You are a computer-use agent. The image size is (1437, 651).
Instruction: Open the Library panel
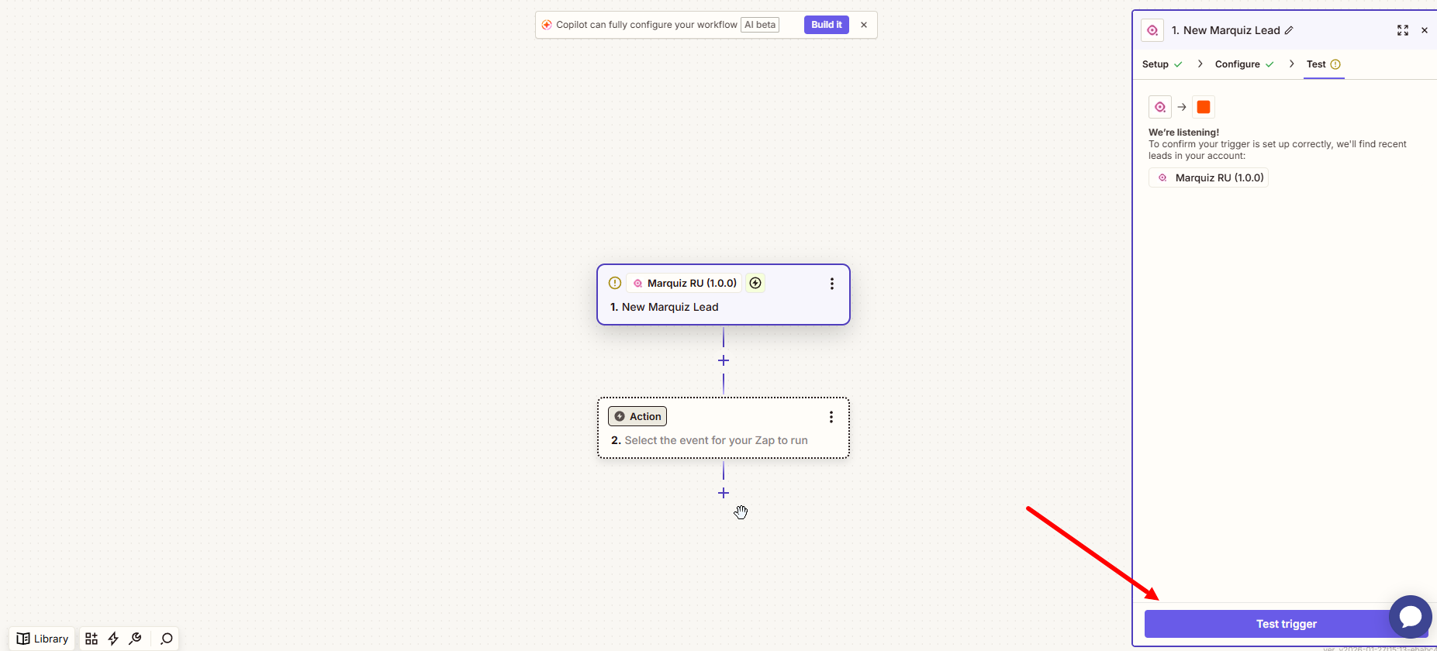43,639
